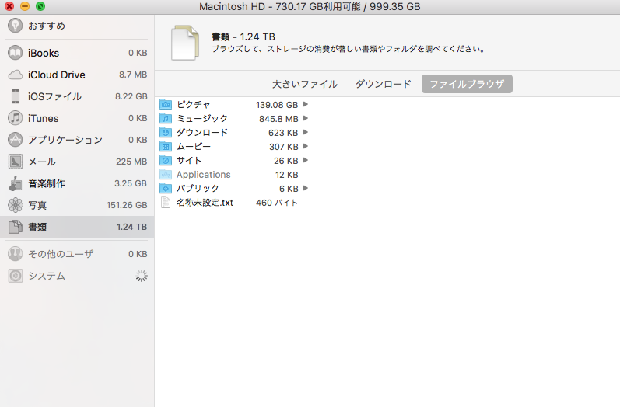Click the 8.22 GB size in sidebar
This screenshot has height=407, width=620.
[131, 96]
